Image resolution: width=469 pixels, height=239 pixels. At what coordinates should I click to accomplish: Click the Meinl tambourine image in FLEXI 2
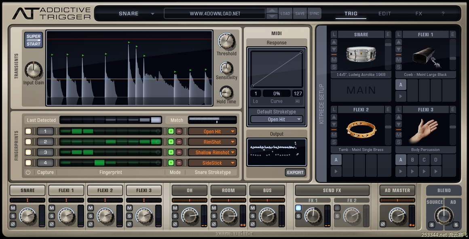click(x=361, y=129)
